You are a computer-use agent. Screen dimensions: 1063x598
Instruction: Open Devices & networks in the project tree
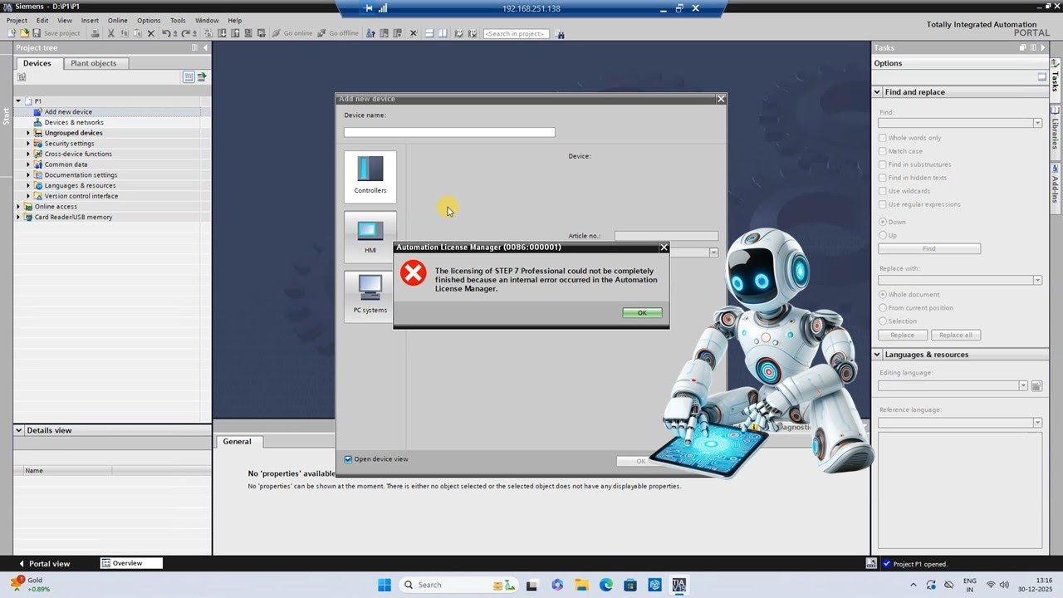pyautogui.click(x=74, y=122)
